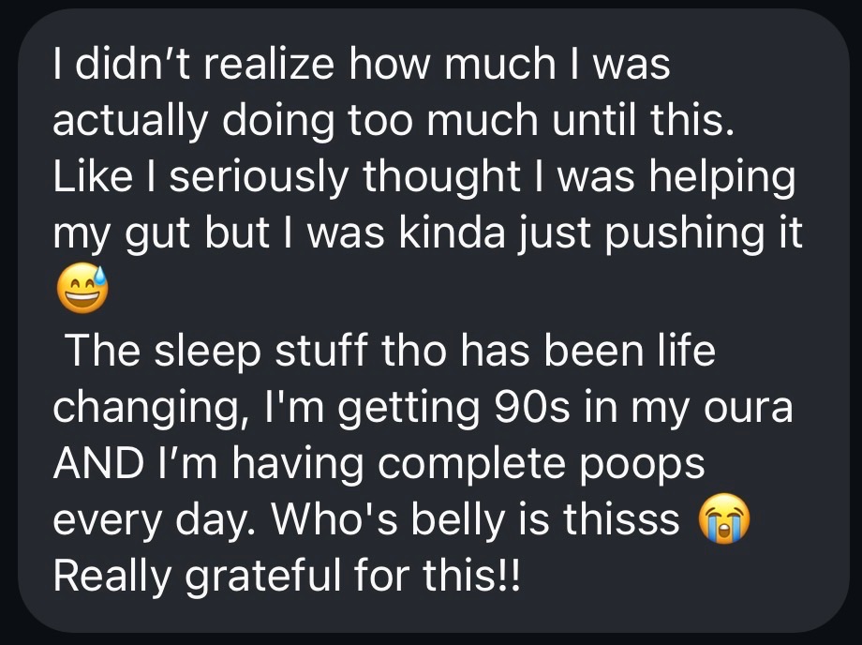
Task: Click the sweat-smile grinning emoji
Action: [82, 288]
